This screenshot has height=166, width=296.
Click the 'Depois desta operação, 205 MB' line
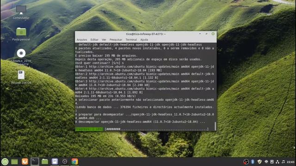click(x=138, y=59)
